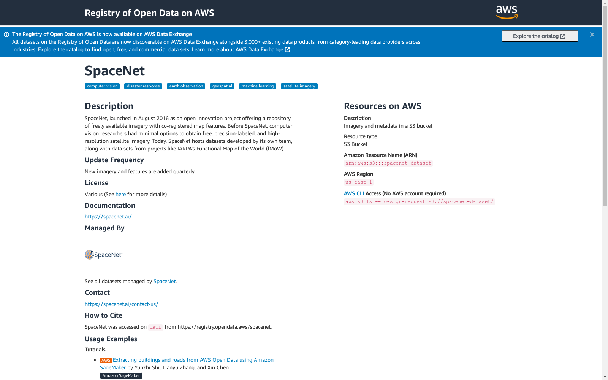Screen dimensions: 608x380
Task: Click the Update Frequency heading
Action: point(114,160)
